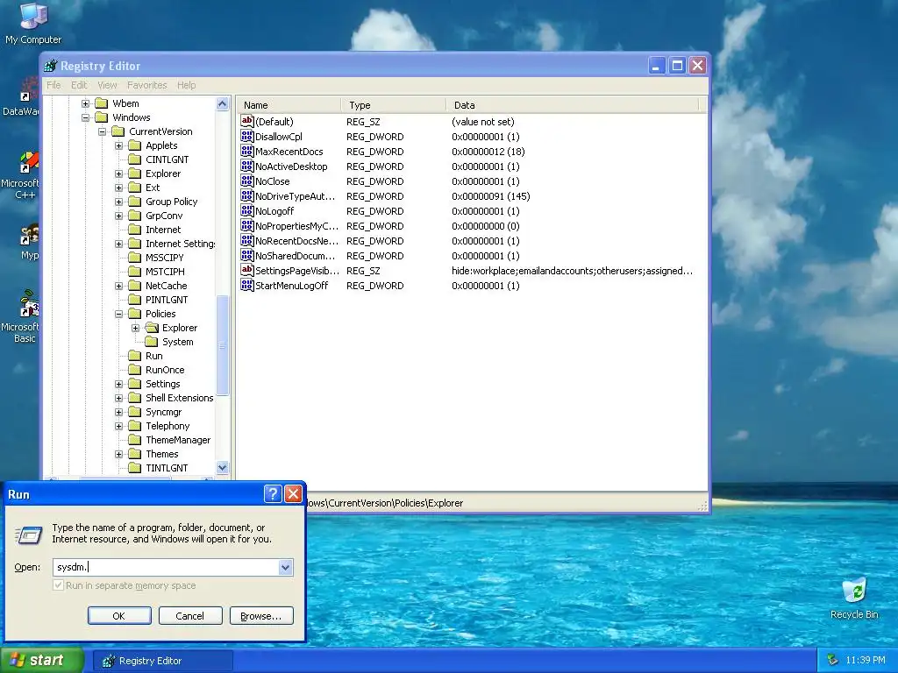Image resolution: width=898 pixels, height=673 pixels.
Task: Click the 0x00000091 (145) data cell
Action: pos(491,196)
